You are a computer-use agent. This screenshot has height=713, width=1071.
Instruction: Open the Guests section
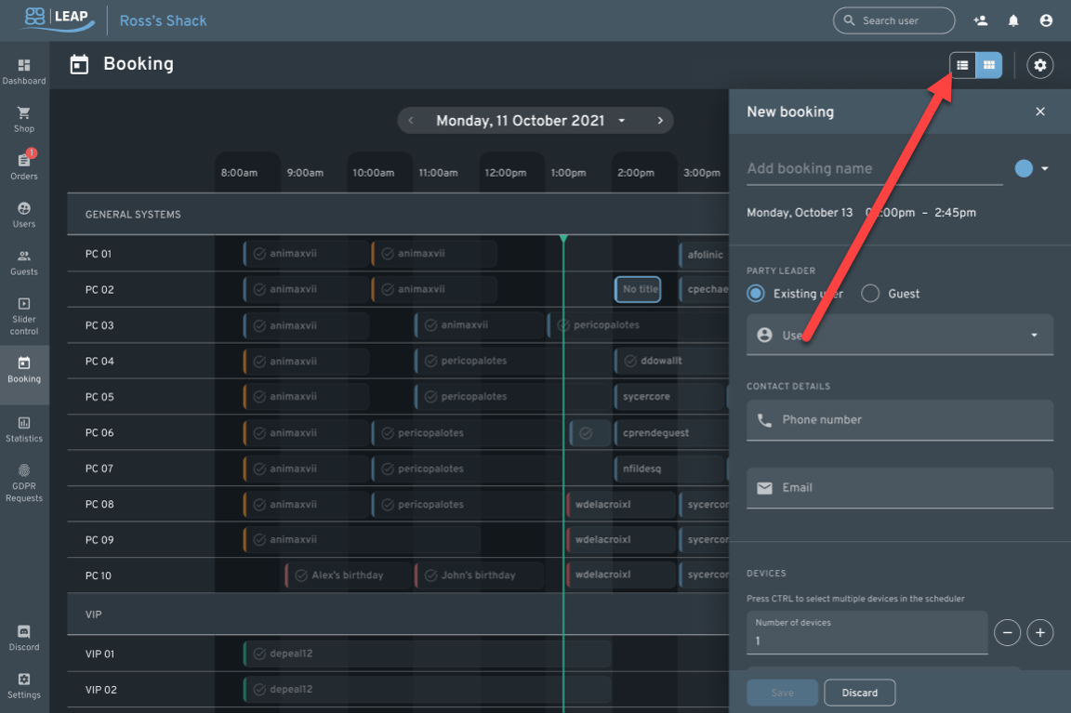(24, 263)
